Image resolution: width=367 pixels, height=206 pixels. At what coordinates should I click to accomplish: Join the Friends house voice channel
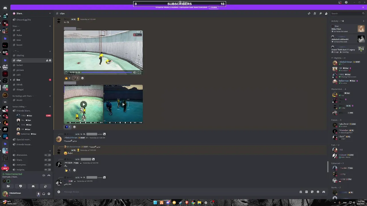(32, 144)
